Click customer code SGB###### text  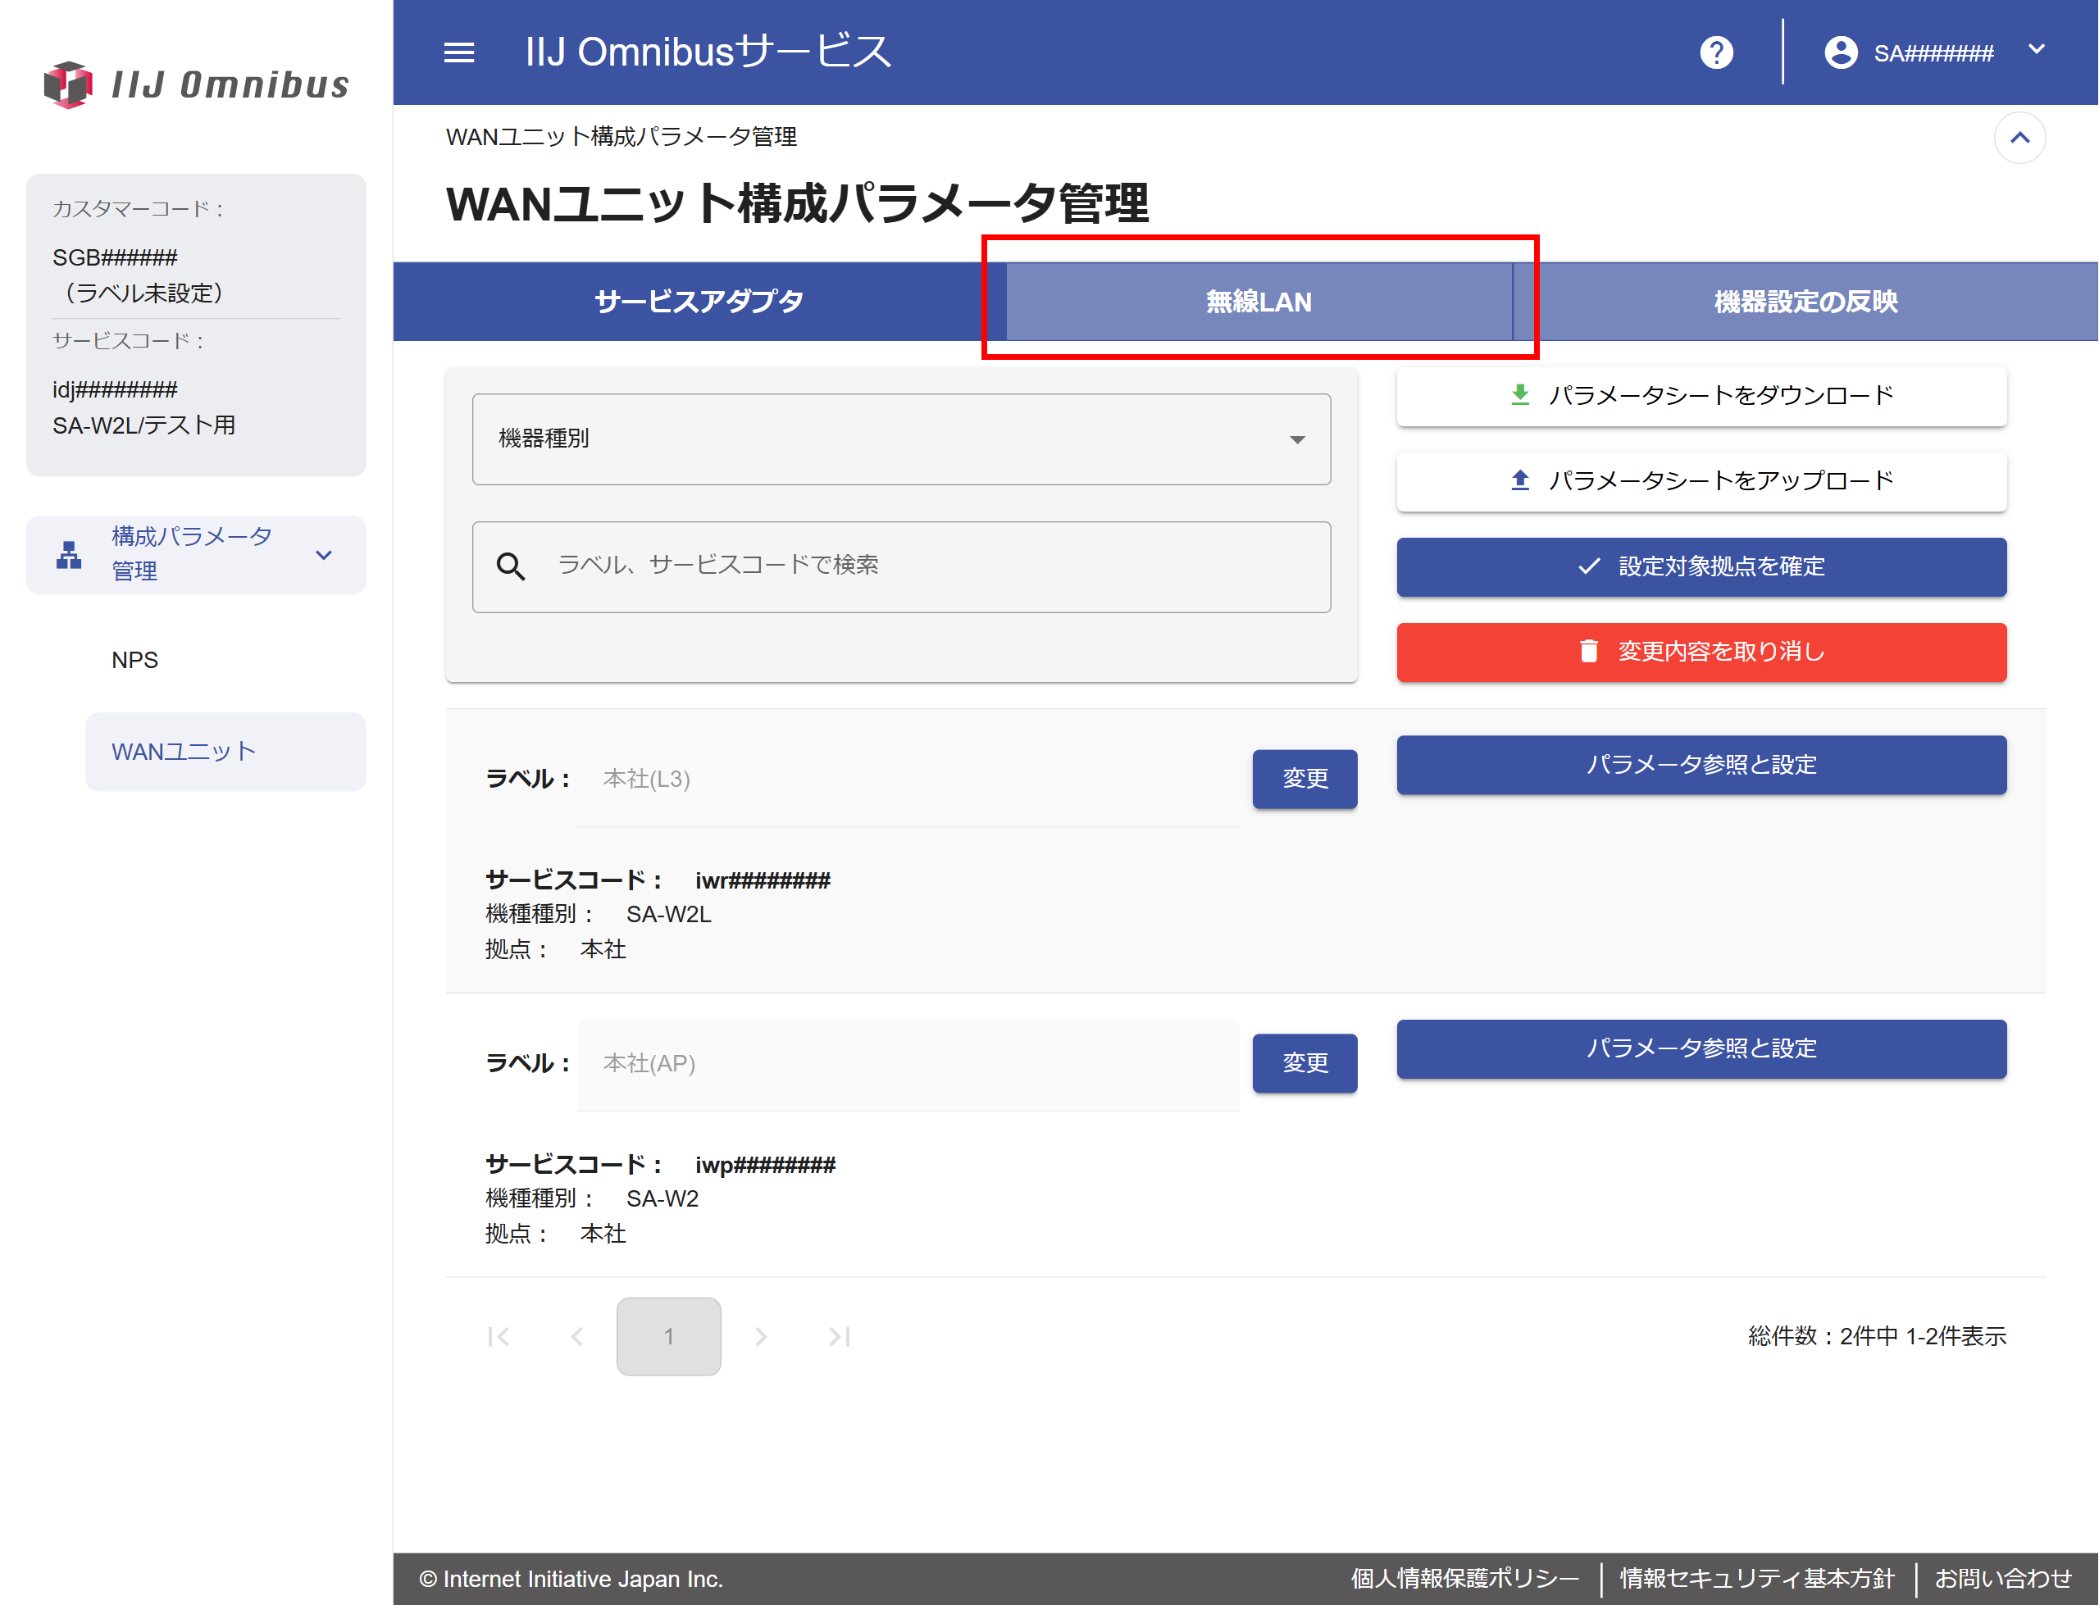tap(115, 257)
